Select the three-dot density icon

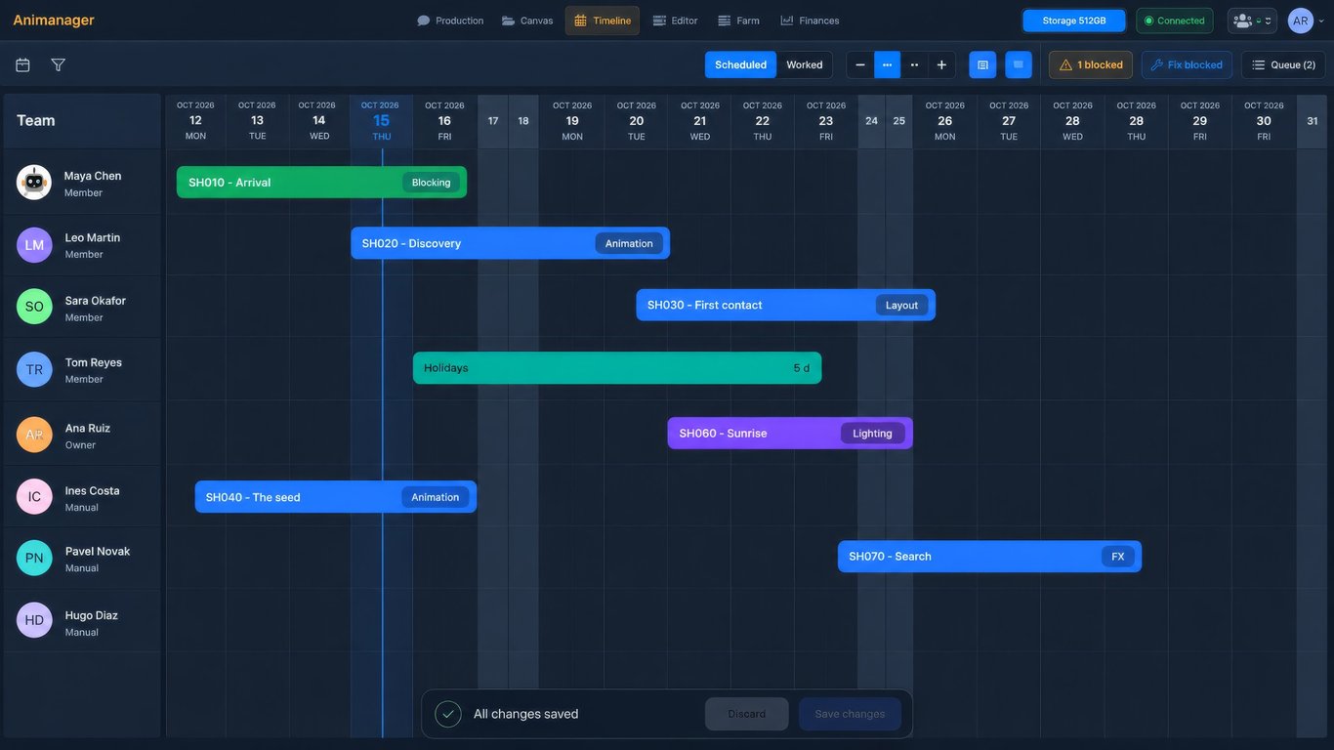coord(887,64)
